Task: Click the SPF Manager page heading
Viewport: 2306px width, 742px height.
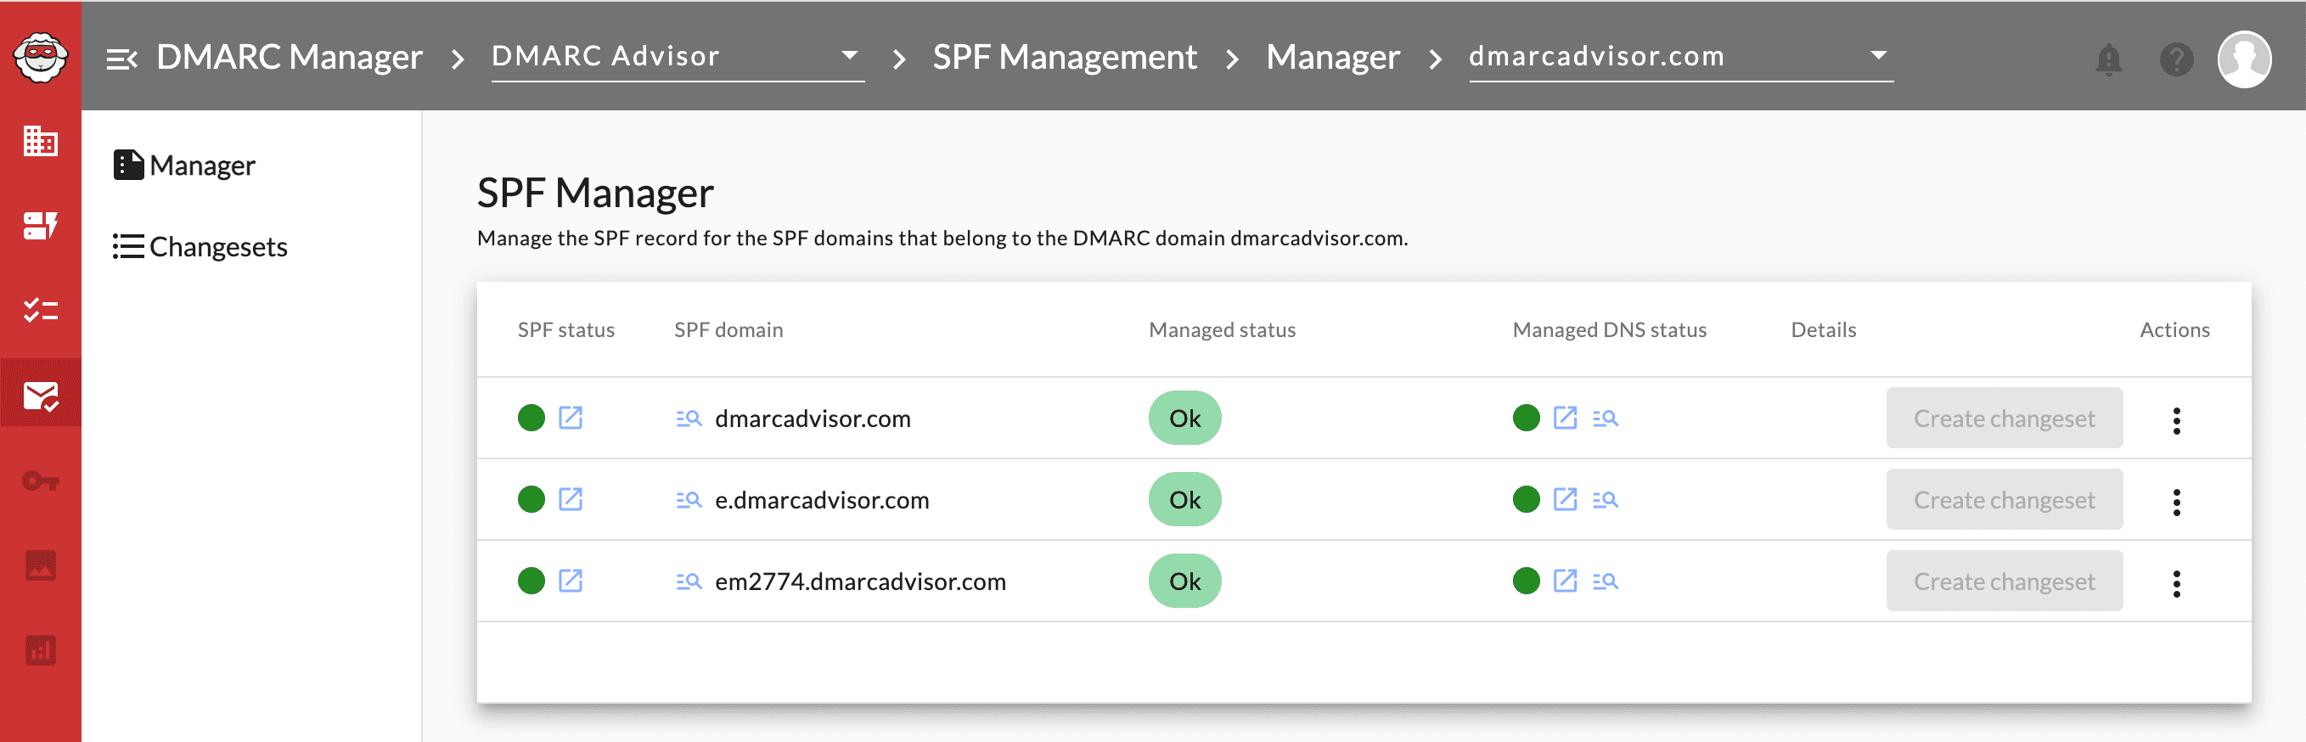Action: click(594, 193)
